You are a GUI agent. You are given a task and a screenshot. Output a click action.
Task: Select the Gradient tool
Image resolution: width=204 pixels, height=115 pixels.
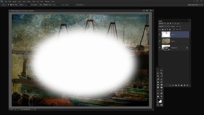[162, 85]
